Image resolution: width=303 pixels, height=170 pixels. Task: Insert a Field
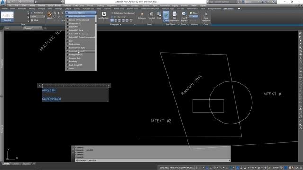point(159,16)
